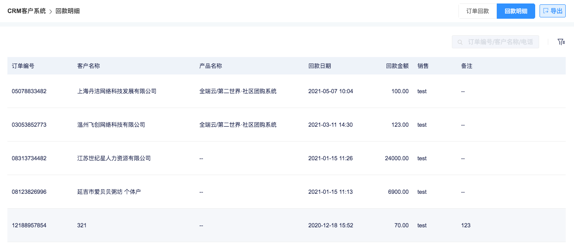
Task: Open customer 温州飞创网络科技有限公司
Action: pos(111,125)
